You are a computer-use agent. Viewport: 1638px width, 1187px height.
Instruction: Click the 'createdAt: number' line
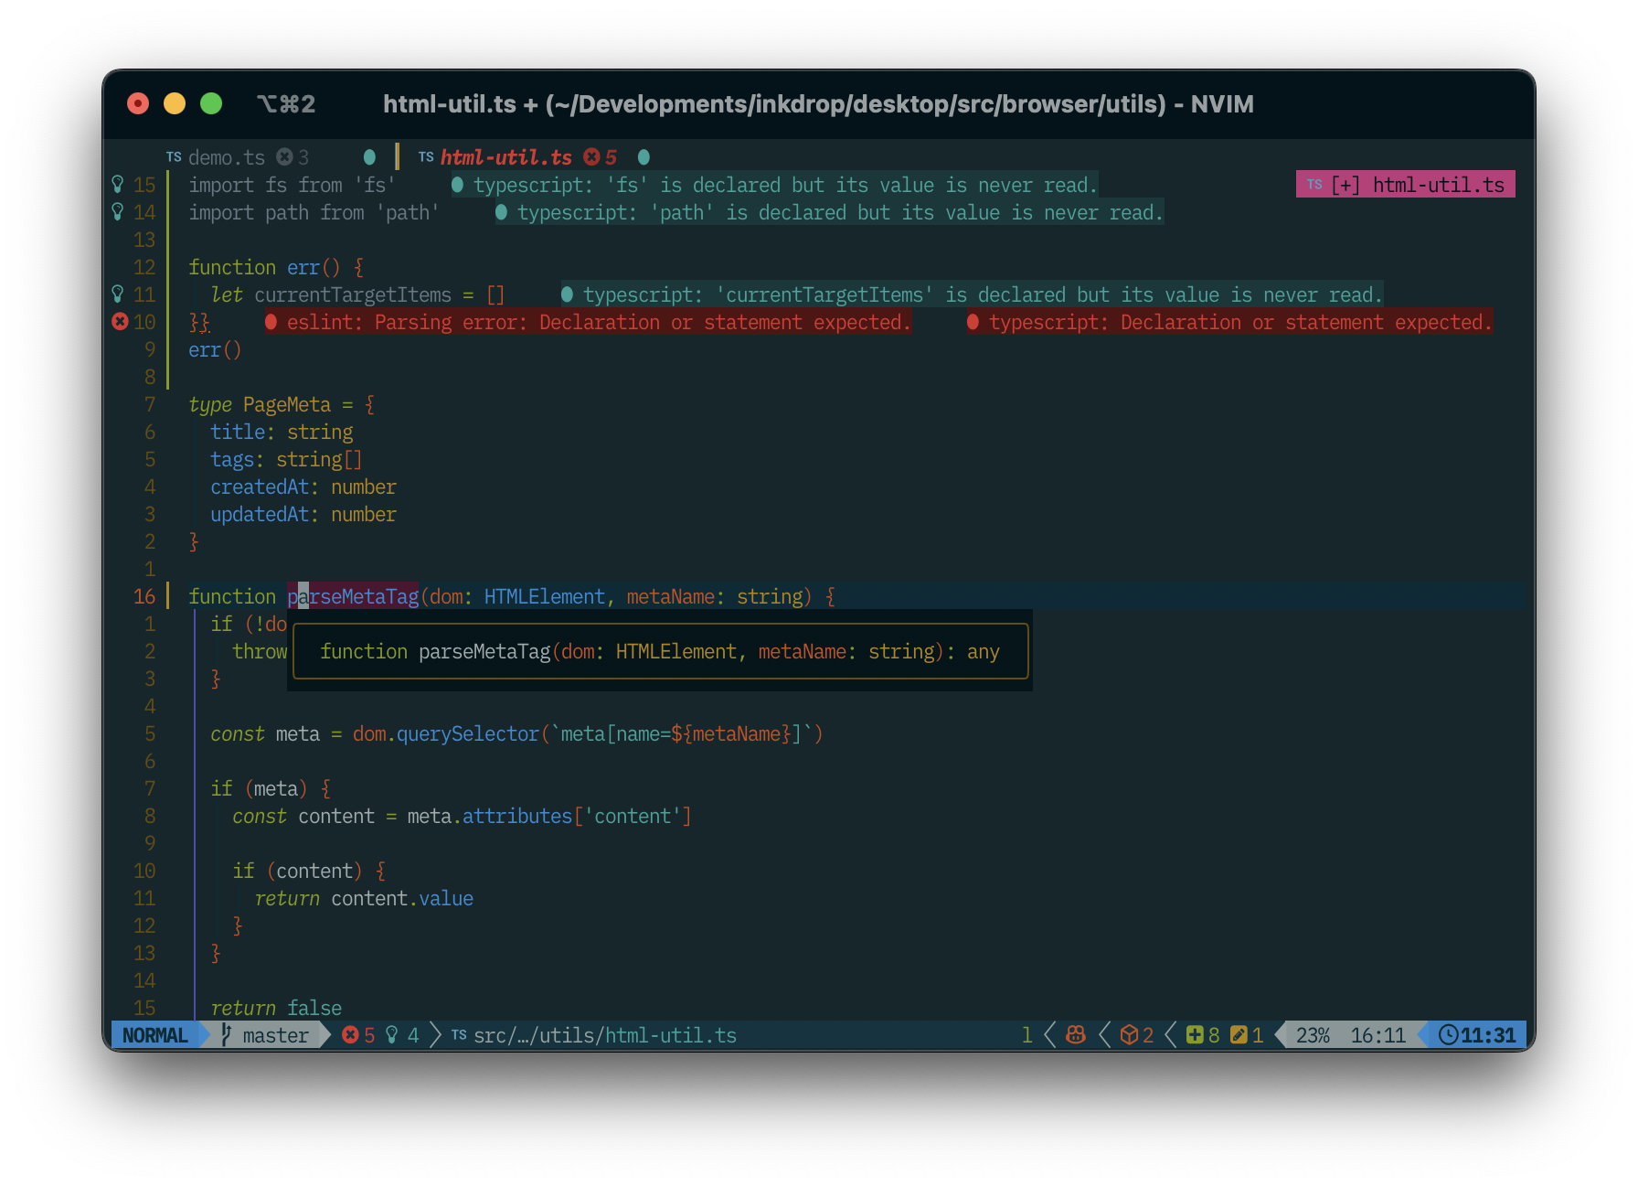point(303,487)
